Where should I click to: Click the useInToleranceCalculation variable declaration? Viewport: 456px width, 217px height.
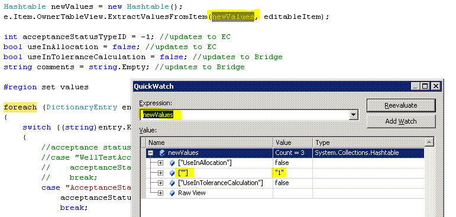(x=86, y=57)
